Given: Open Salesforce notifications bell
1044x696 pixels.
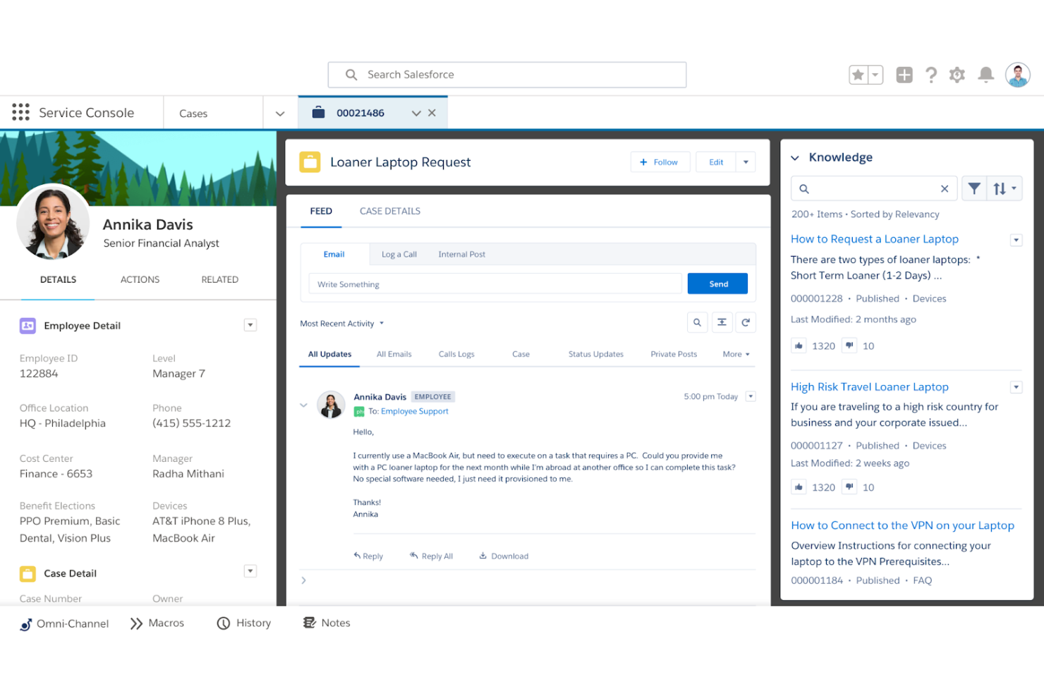Looking at the screenshot, I should tap(985, 74).
